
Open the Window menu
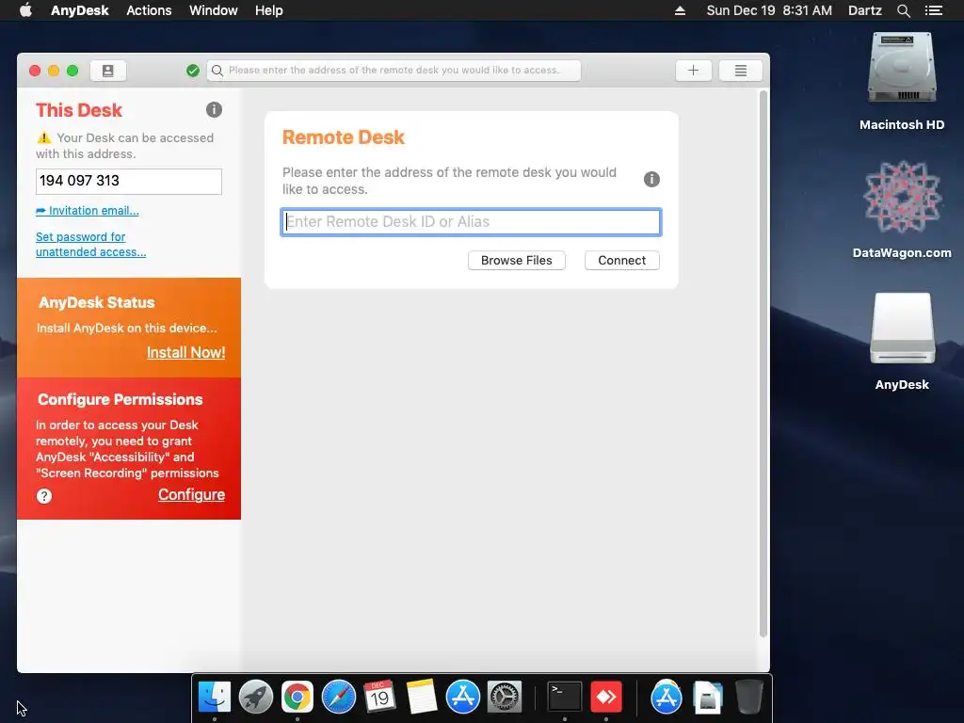tap(214, 10)
